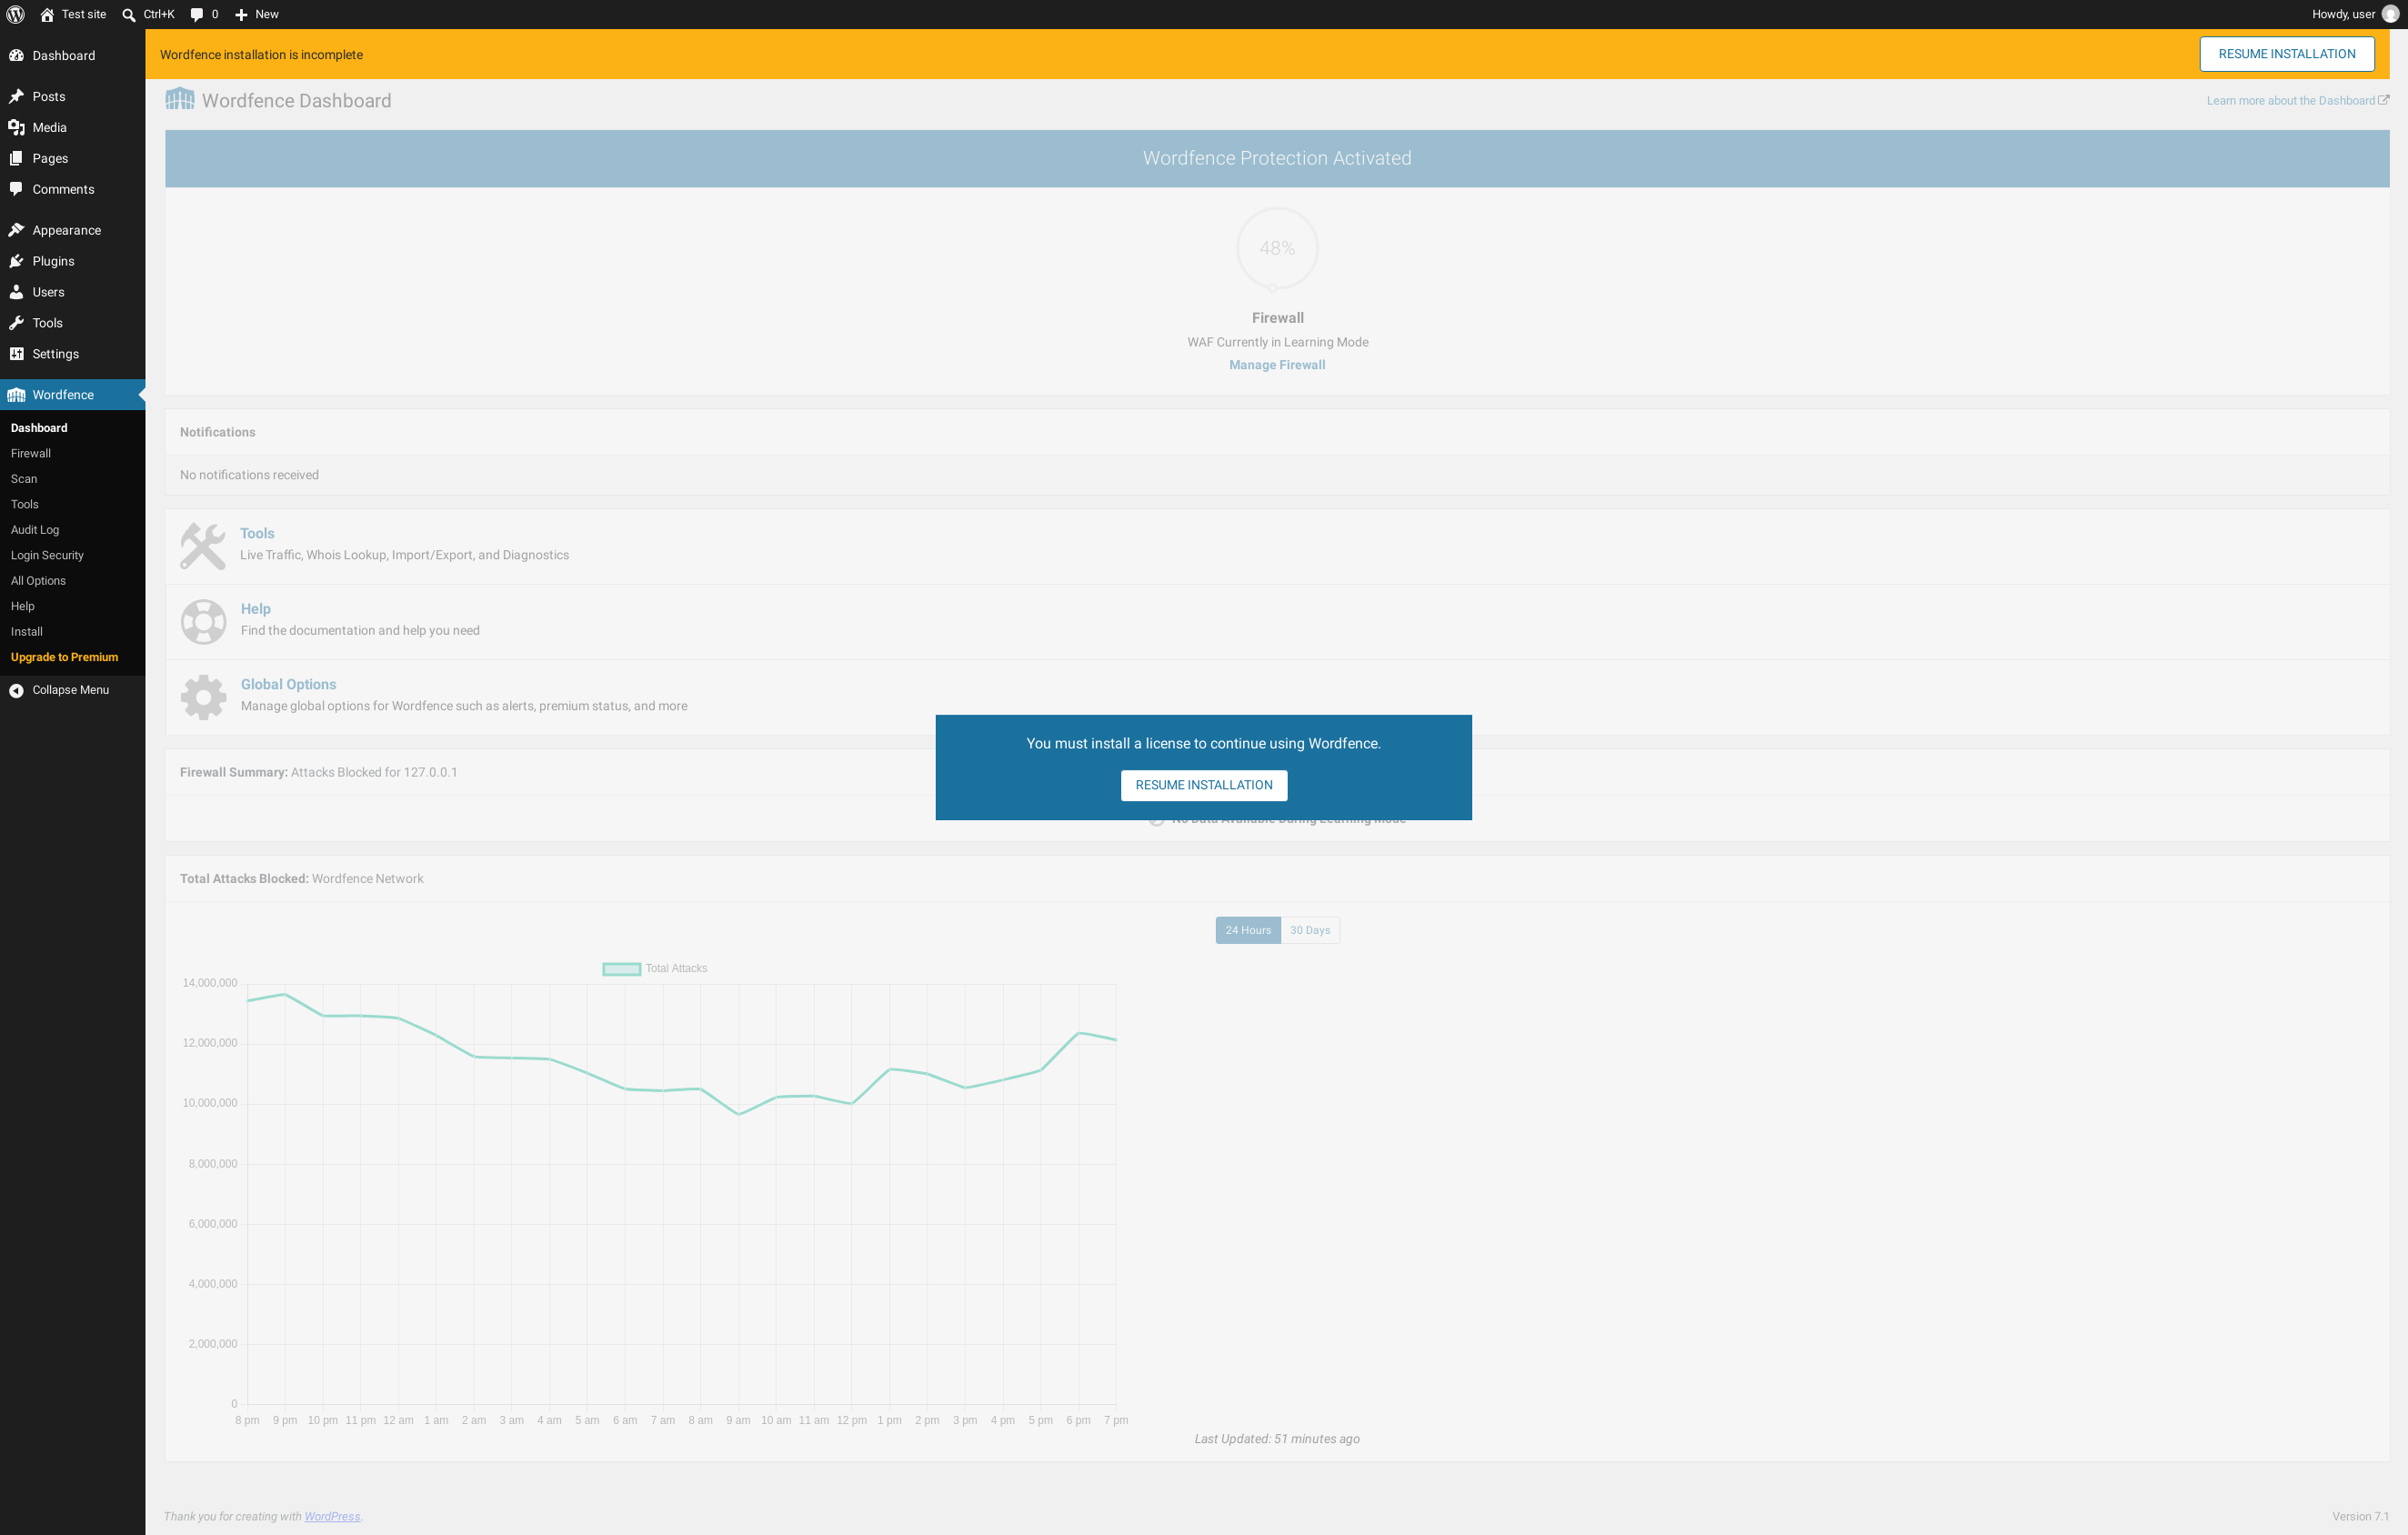Click the Pages icon in sidebar
Screen dimensions: 2408x1535
(16, 158)
